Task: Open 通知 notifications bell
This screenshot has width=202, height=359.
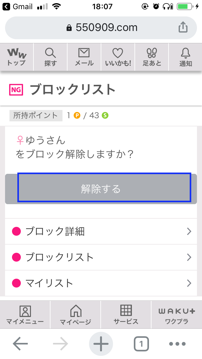Action: 185,57
